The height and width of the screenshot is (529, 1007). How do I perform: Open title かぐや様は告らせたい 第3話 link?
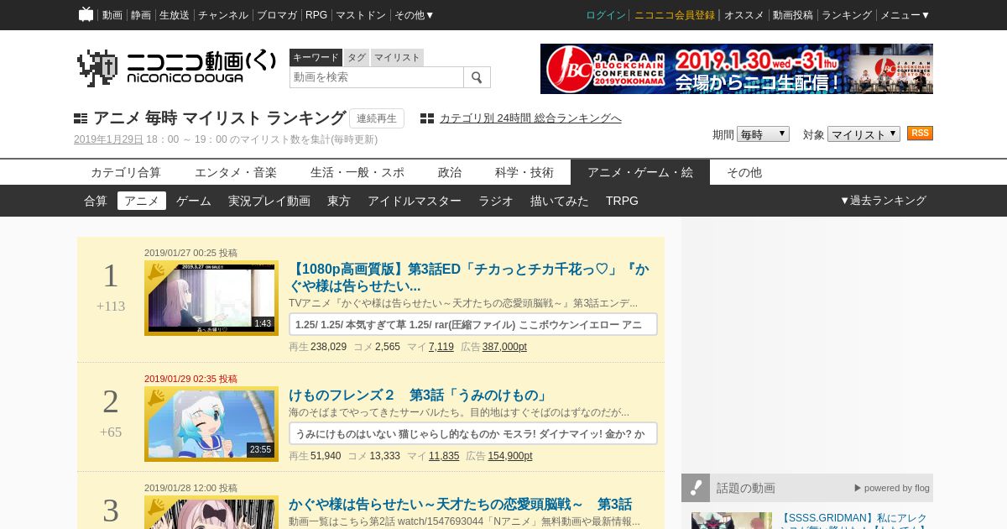coord(460,504)
